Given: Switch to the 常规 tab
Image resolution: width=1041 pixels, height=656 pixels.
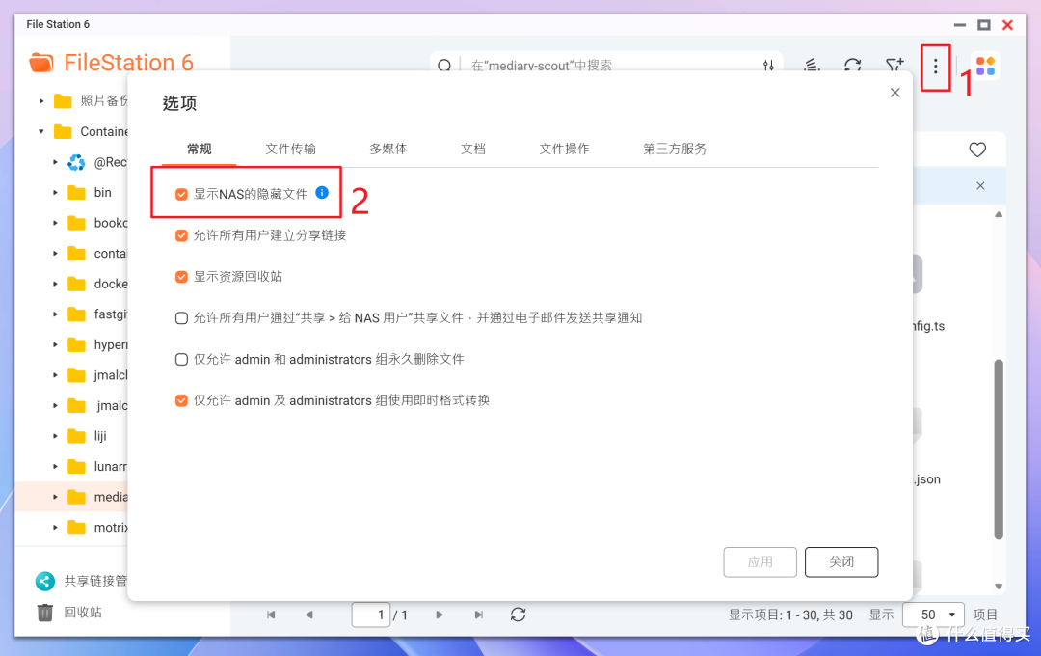Looking at the screenshot, I should (x=200, y=149).
